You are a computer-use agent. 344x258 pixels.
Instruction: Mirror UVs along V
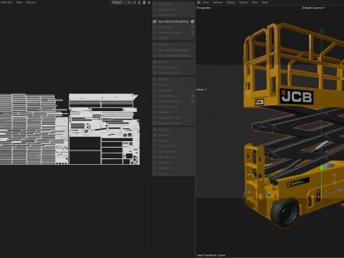point(173,85)
